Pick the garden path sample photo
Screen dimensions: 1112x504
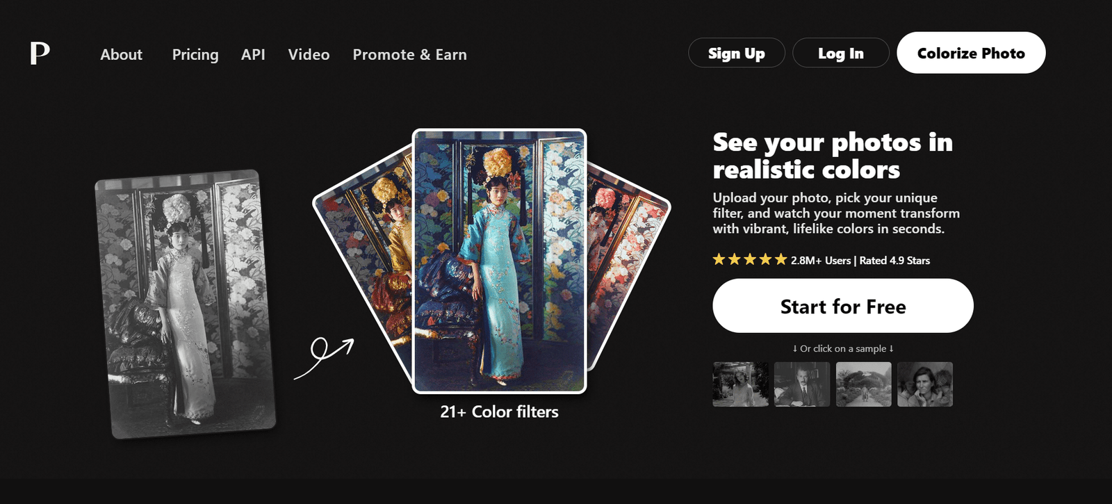coord(863,384)
